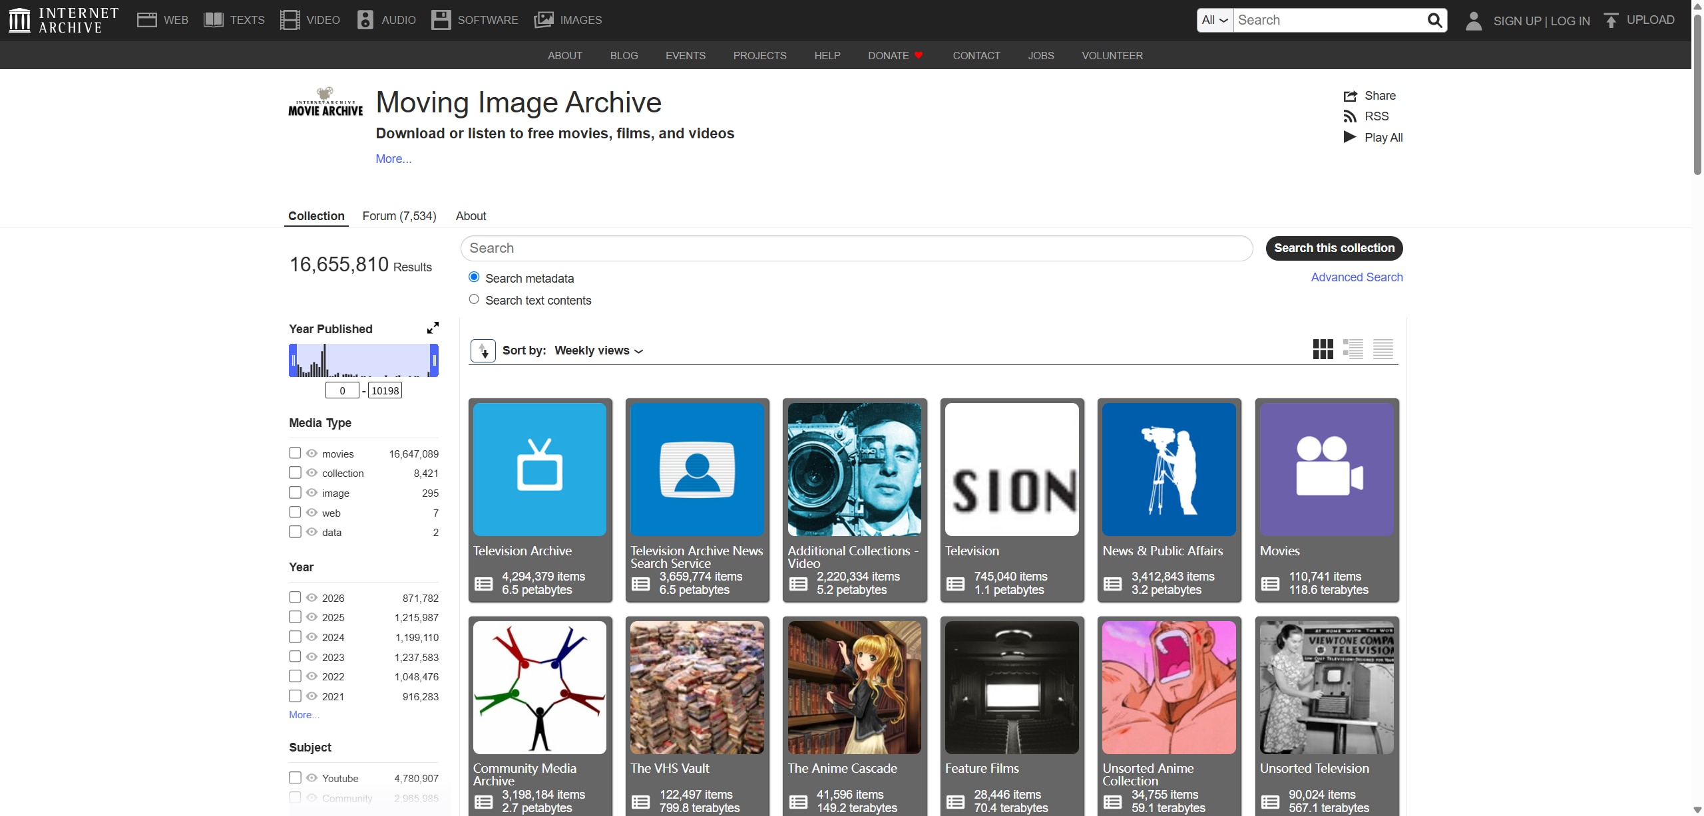
Task: Check the image media type checkbox
Action: coord(295,493)
